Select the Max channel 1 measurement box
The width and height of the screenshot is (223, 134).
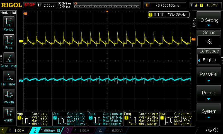point(177,119)
